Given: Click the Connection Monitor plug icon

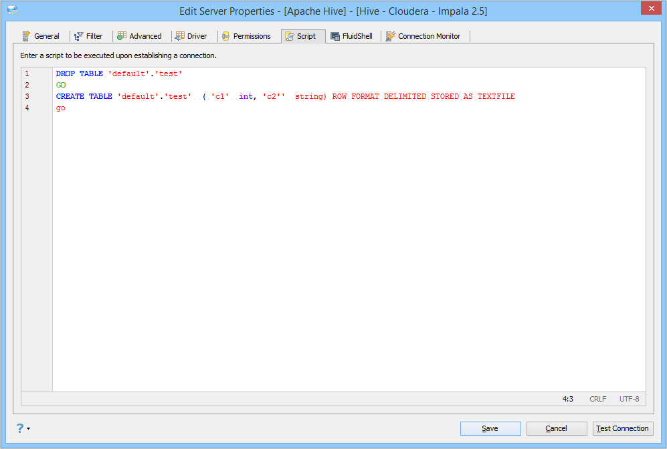Looking at the screenshot, I should (x=391, y=36).
